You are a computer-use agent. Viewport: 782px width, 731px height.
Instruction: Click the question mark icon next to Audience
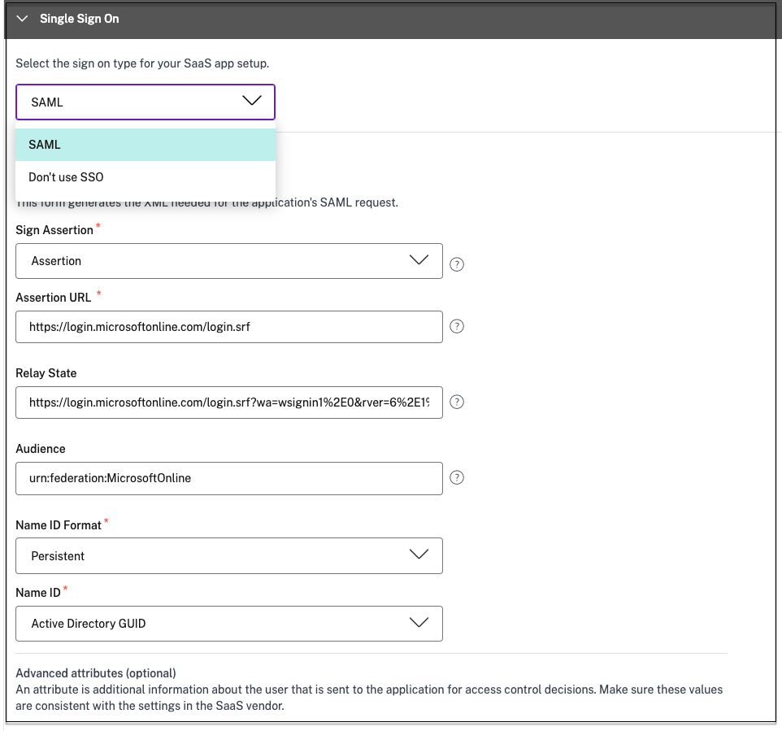(x=457, y=477)
